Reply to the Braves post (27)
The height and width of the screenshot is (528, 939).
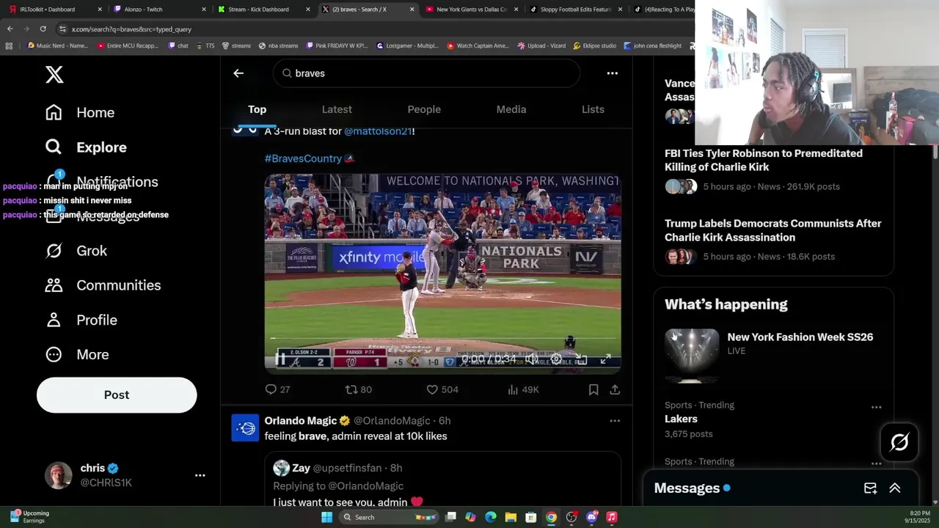coord(277,389)
